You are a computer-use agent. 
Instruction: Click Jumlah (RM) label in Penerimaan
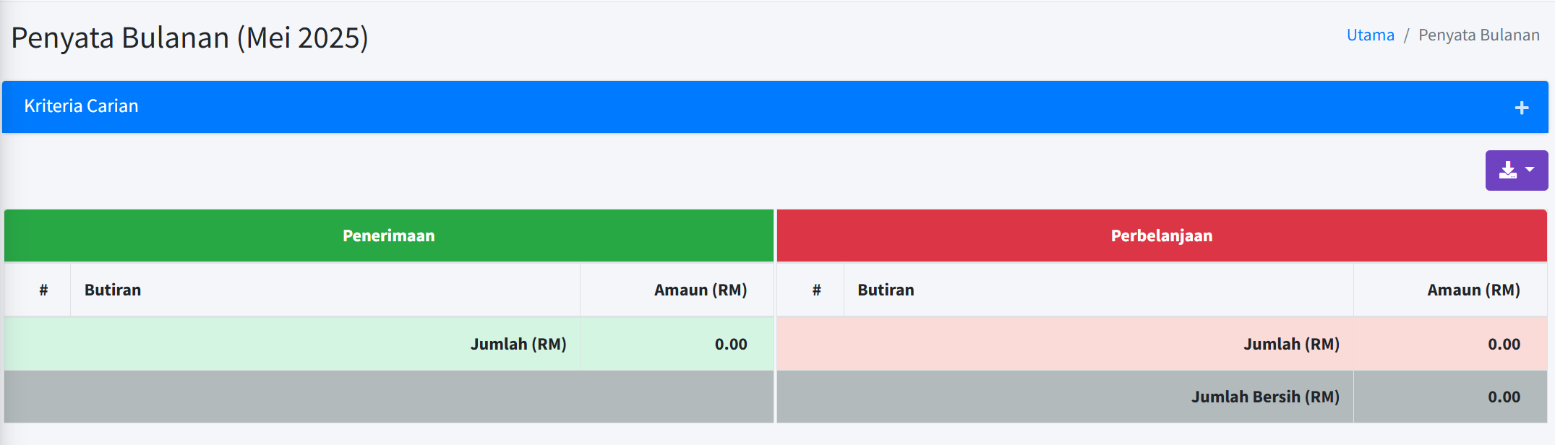click(x=518, y=344)
